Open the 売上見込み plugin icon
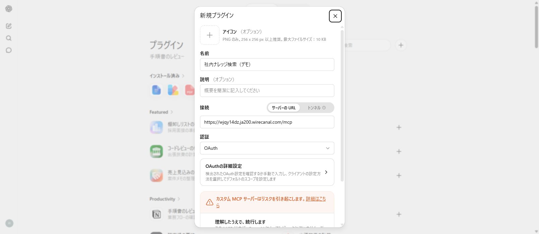 pyautogui.click(x=156, y=175)
